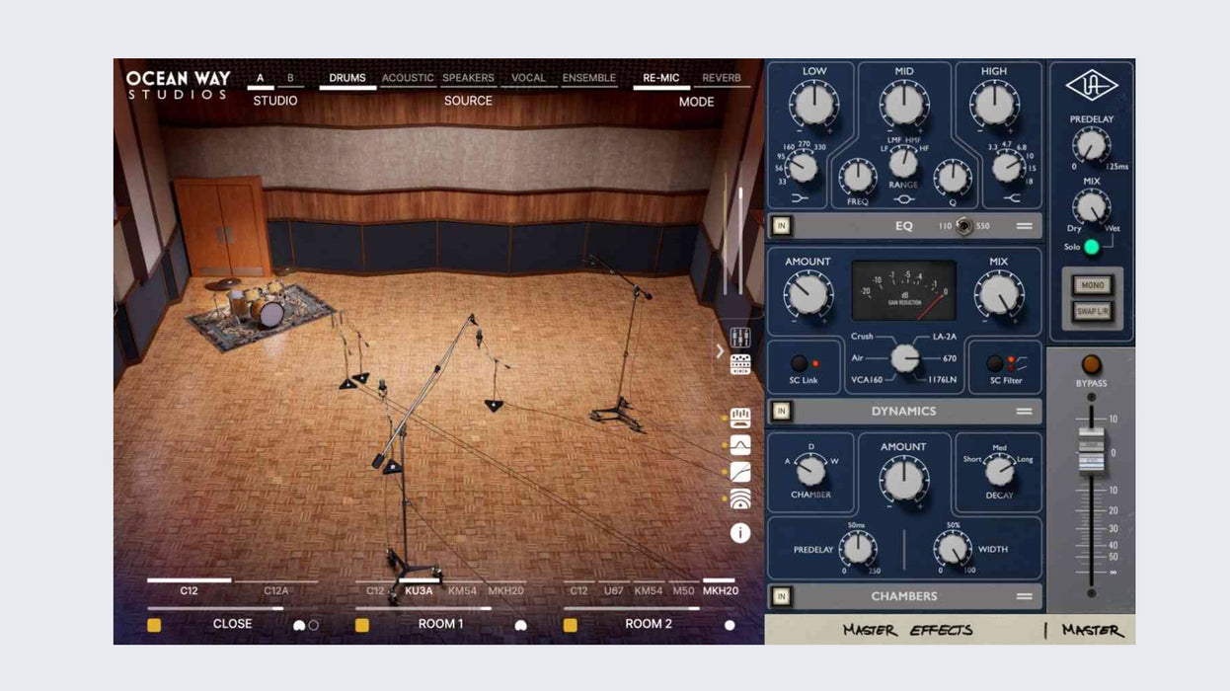Choose the ENSEMBLE source tab
Viewport: 1230px width, 691px height.
589,78
